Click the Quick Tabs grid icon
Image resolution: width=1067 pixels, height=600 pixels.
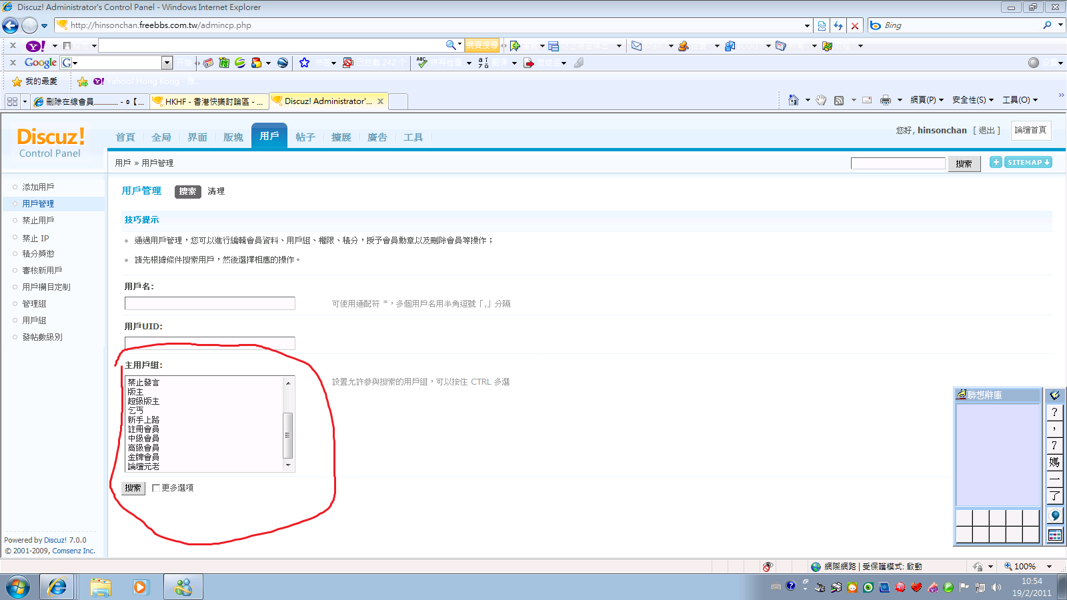(12, 101)
